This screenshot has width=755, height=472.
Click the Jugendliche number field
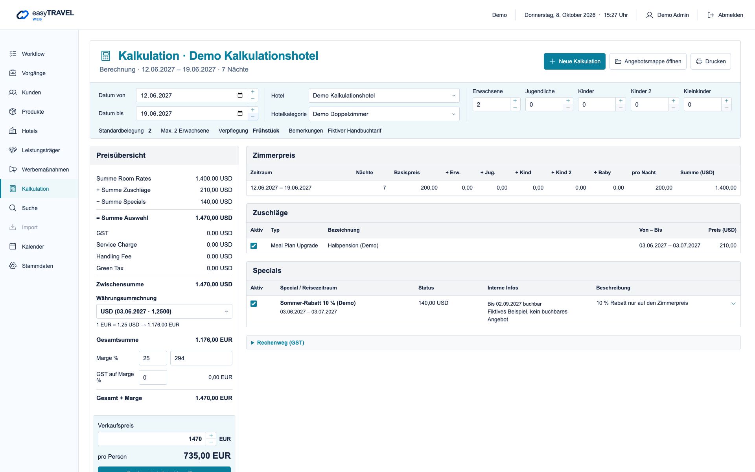pyautogui.click(x=544, y=105)
